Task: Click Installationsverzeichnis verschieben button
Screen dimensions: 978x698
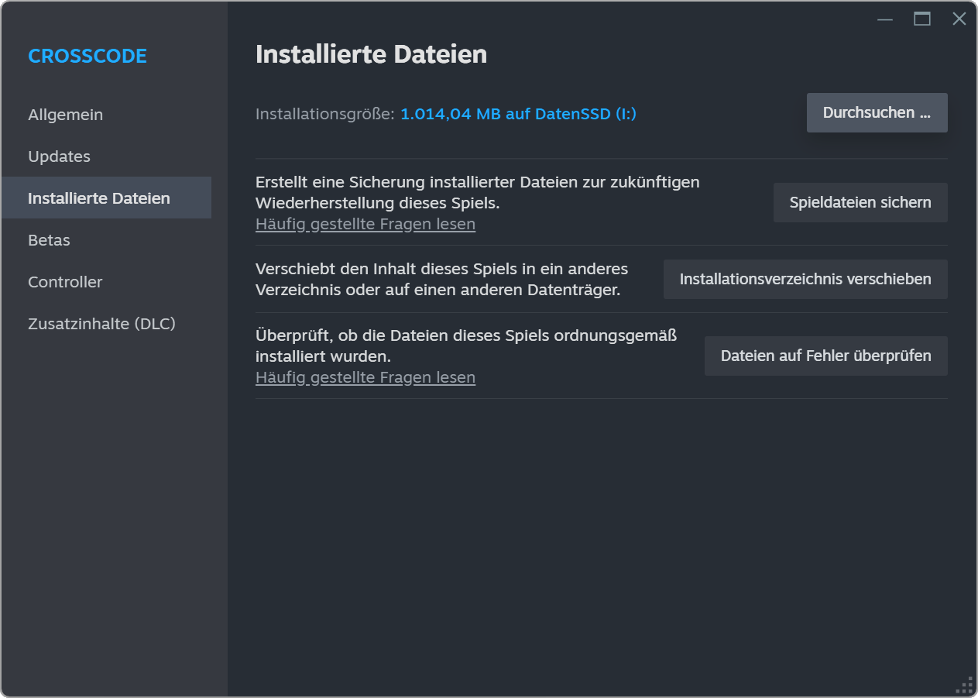Action: [805, 280]
